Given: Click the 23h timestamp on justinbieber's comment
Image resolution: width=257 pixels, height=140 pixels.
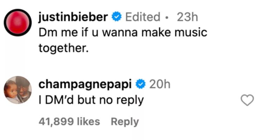Looking at the screenshot, I should point(187,16).
